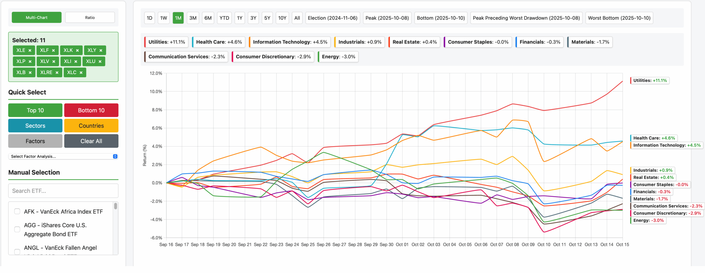Remove XLC tag with x icon
The image size is (705, 273).
tap(81, 73)
